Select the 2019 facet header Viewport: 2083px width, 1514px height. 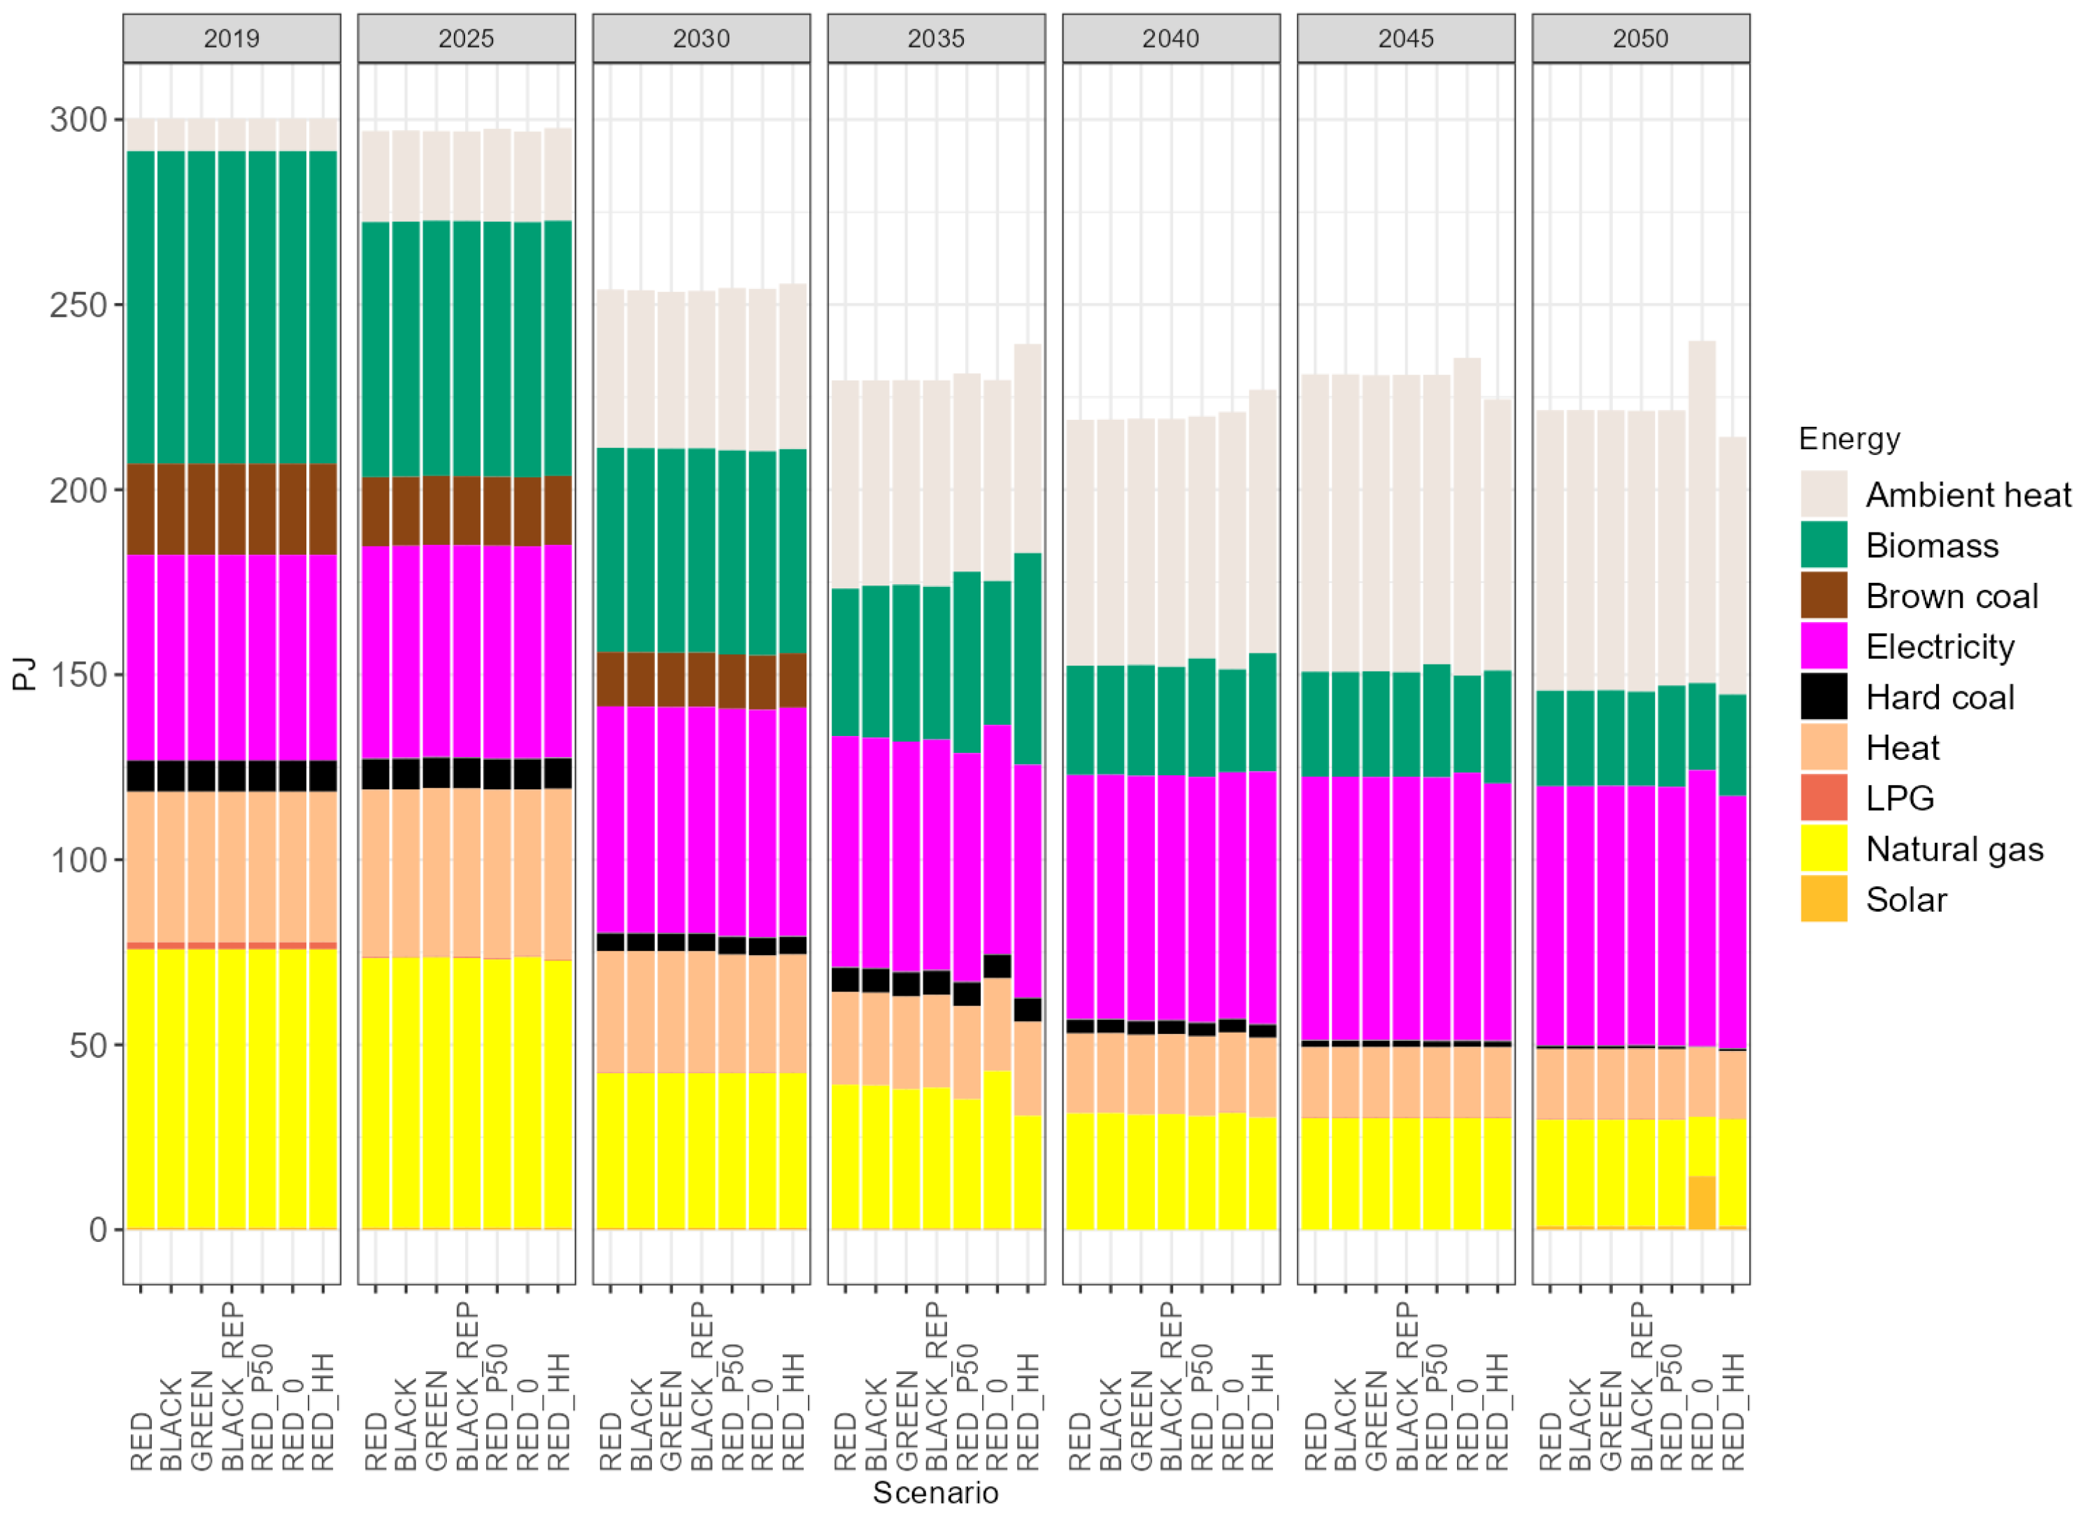pyautogui.click(x=232, y=38)
